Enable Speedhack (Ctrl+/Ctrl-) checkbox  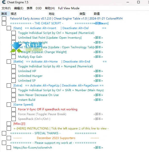tap(13, 119)
